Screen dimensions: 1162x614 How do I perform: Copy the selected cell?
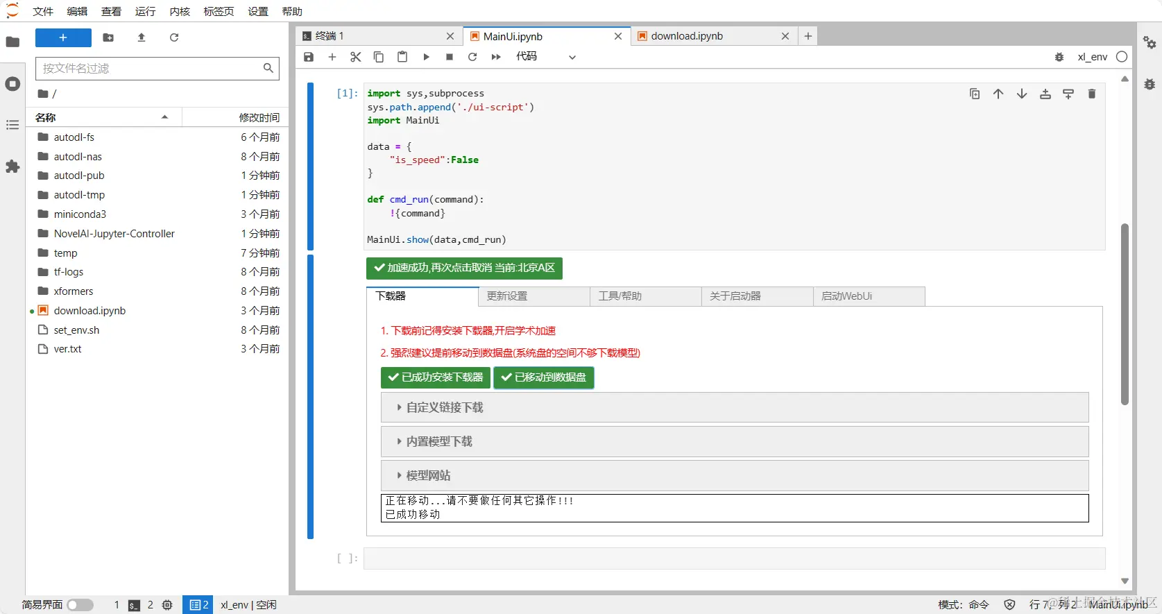(379, 57)
